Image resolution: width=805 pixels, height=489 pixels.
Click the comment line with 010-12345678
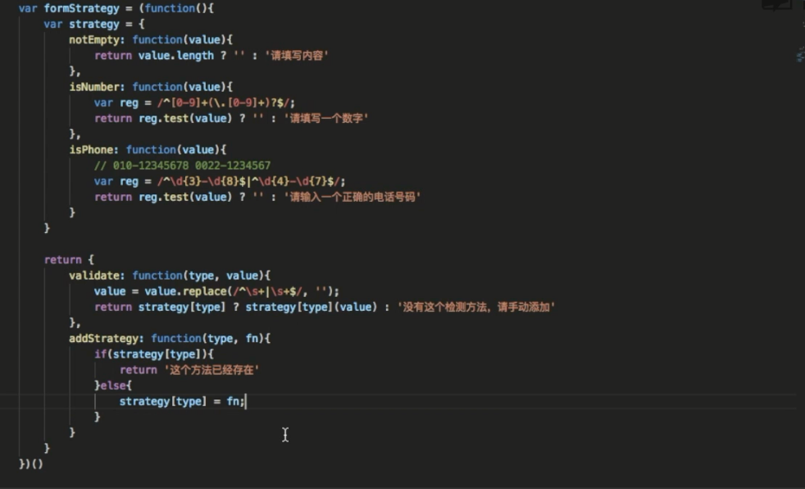point(182,166)
